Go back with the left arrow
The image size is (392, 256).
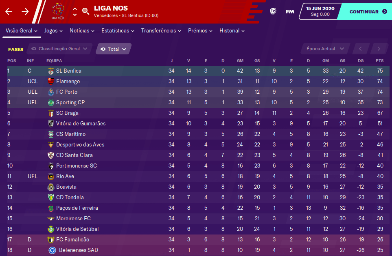pos(9,11)
